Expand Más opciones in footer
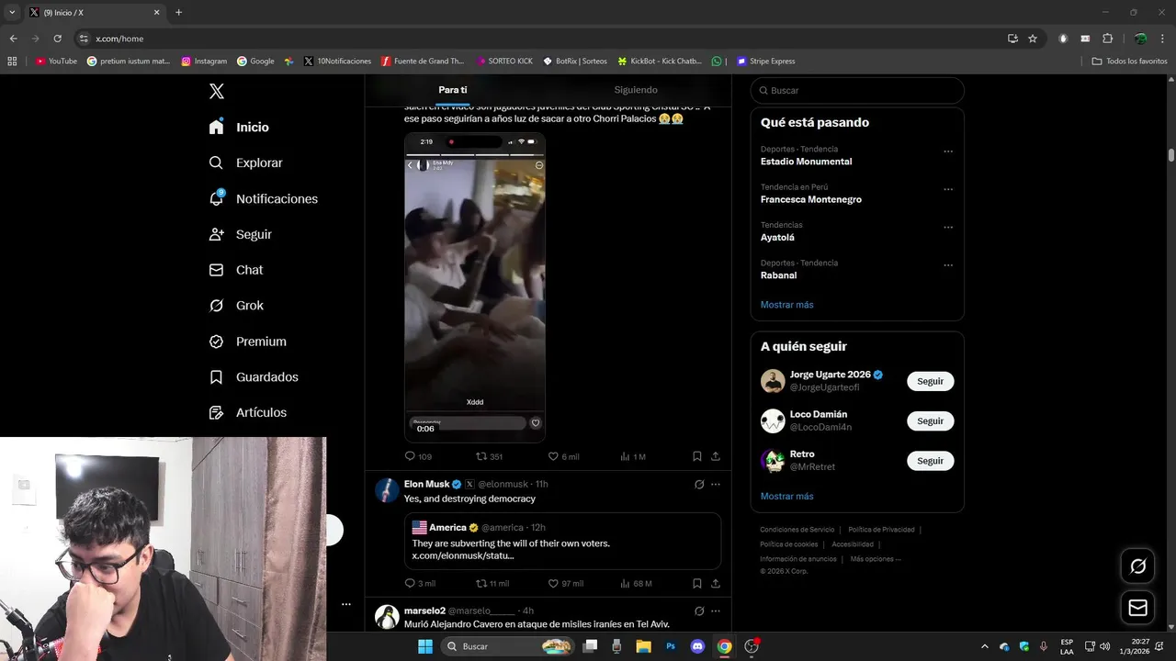 (x=875, y=559)
